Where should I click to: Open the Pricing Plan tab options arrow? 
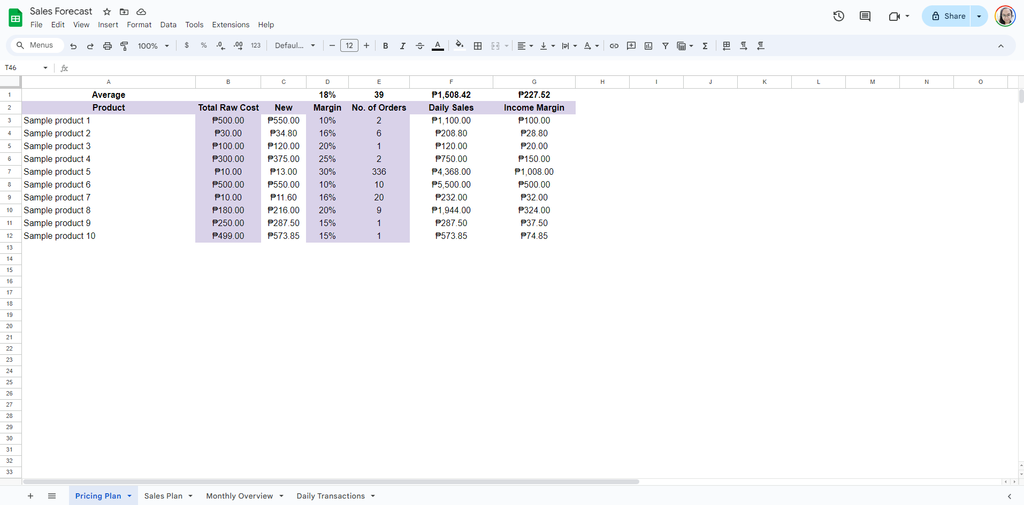129,496
